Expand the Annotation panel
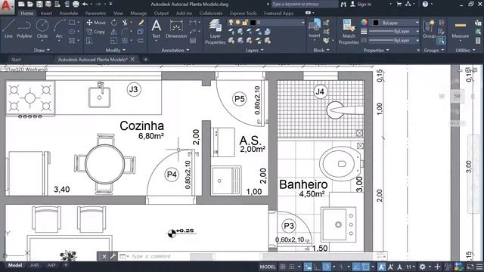Screen dimensions: 484x272 click(175, 51)
